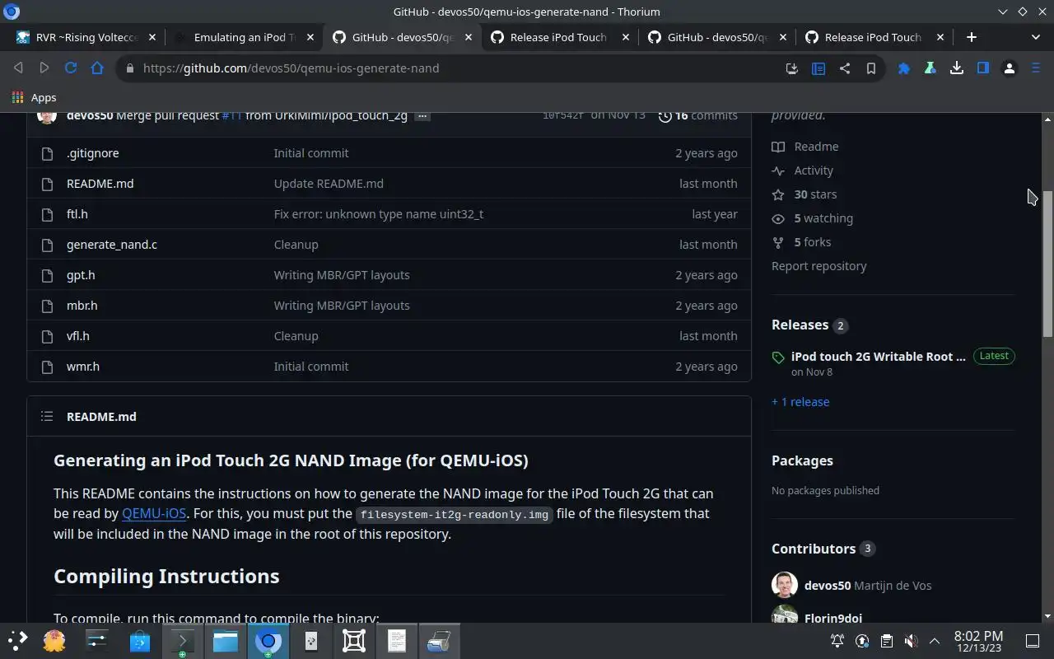Open the Readme sidebar link

(805, 147)
